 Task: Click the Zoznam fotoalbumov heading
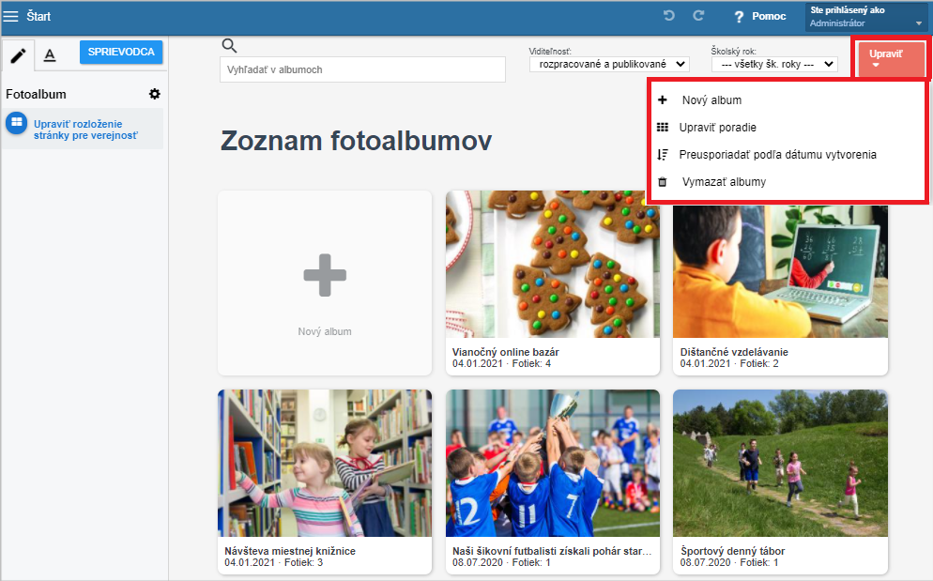point(357,141)
